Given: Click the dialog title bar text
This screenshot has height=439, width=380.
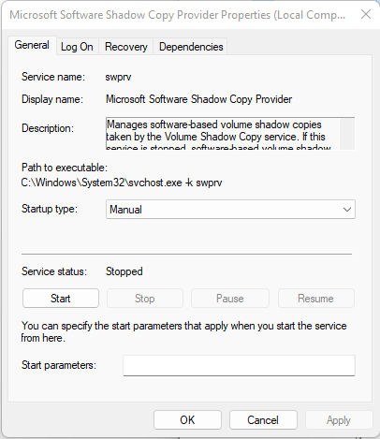Looking at the screenshot, I should tap(177, 15).
